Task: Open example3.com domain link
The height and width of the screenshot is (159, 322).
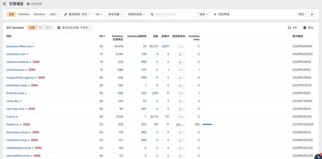Action: click(x=16, y=54)
